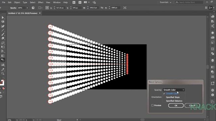Switch to the Untitled-1 document tab
The image size is (216, 121).
(23, 13)
